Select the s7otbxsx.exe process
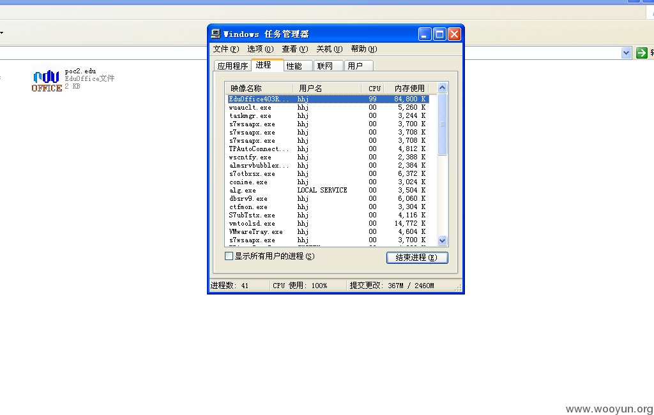The width and height of the screenshot is (654, 415). point(252,174)
